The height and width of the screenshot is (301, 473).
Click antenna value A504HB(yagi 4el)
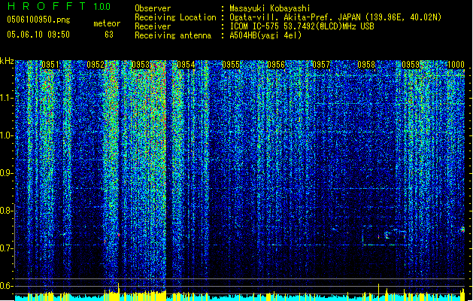click(265, 35)
